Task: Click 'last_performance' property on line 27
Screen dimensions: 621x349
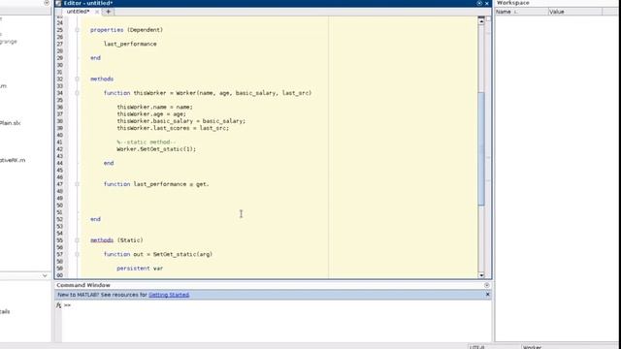Action: pos(130,44)
